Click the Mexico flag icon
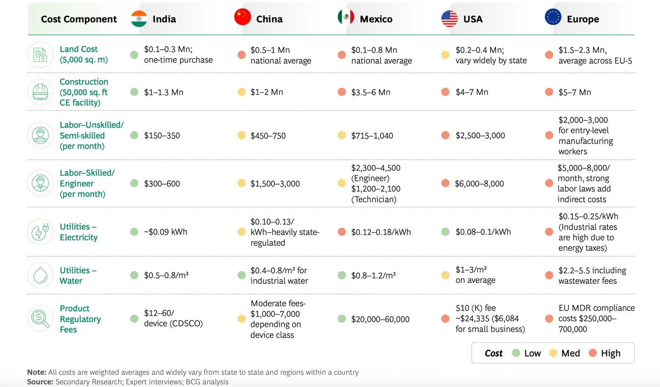The height and width of the screenshot is (387, 660). 346,17
